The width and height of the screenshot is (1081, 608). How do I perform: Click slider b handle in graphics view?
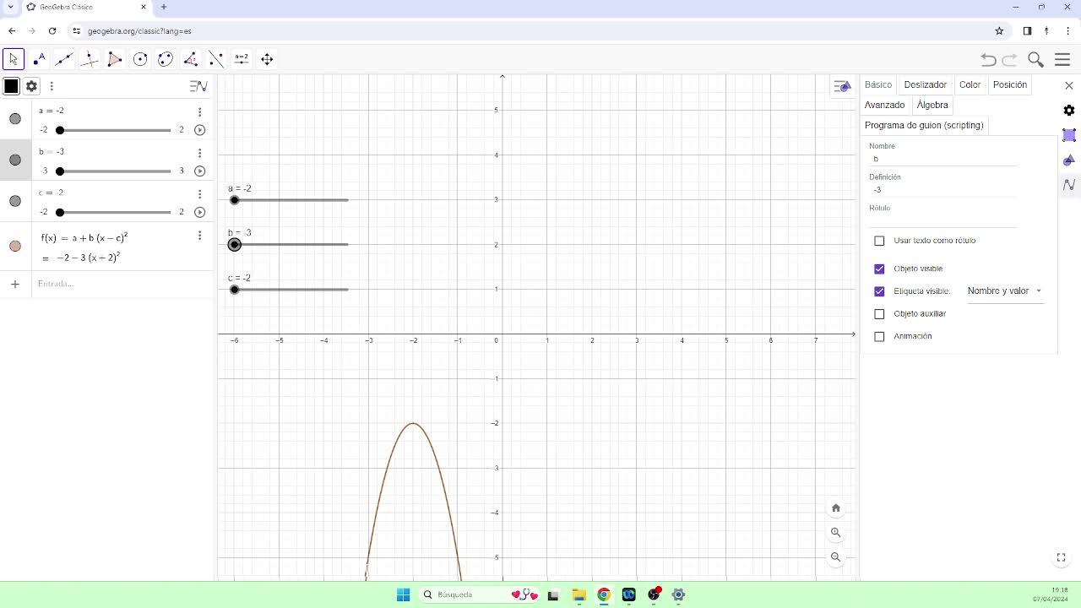(x=235, y=245)
